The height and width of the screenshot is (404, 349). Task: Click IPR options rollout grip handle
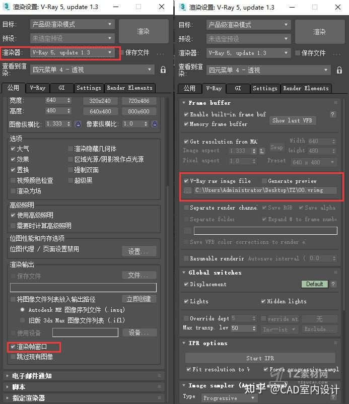tap(335, 343)
